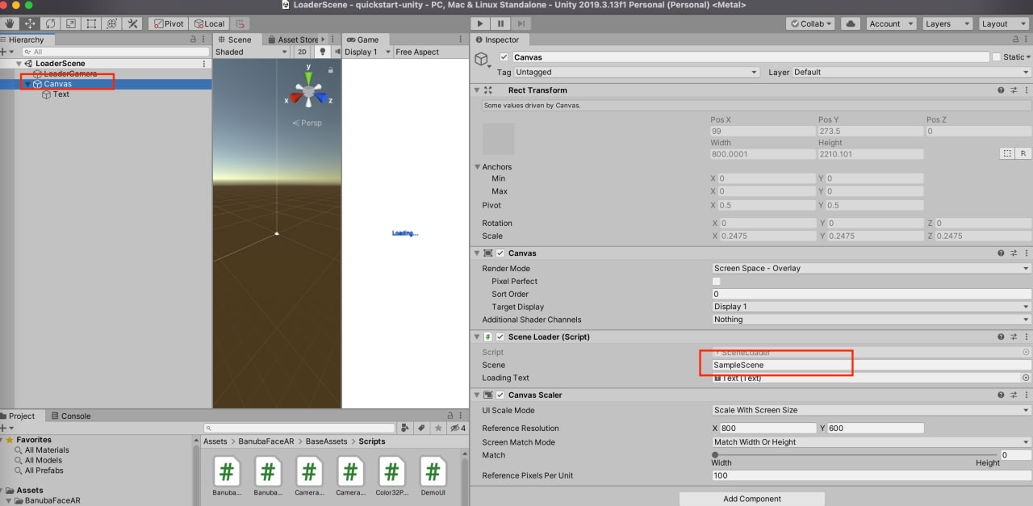Switch to the Asset Store tab
Image resolution: width=1033 pixels, height=506 pixels.
297,40
